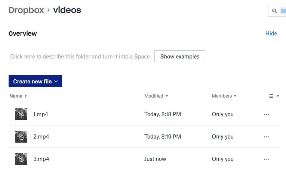Click the folder icon in search box
This screenshot has width=286, height=178.
283,11
